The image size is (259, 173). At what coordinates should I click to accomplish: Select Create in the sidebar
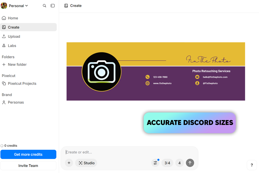28,27
